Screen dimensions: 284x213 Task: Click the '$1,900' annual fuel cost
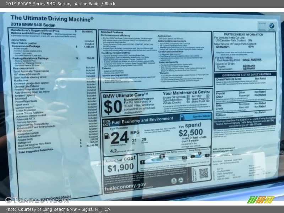(x=120, y=168)
